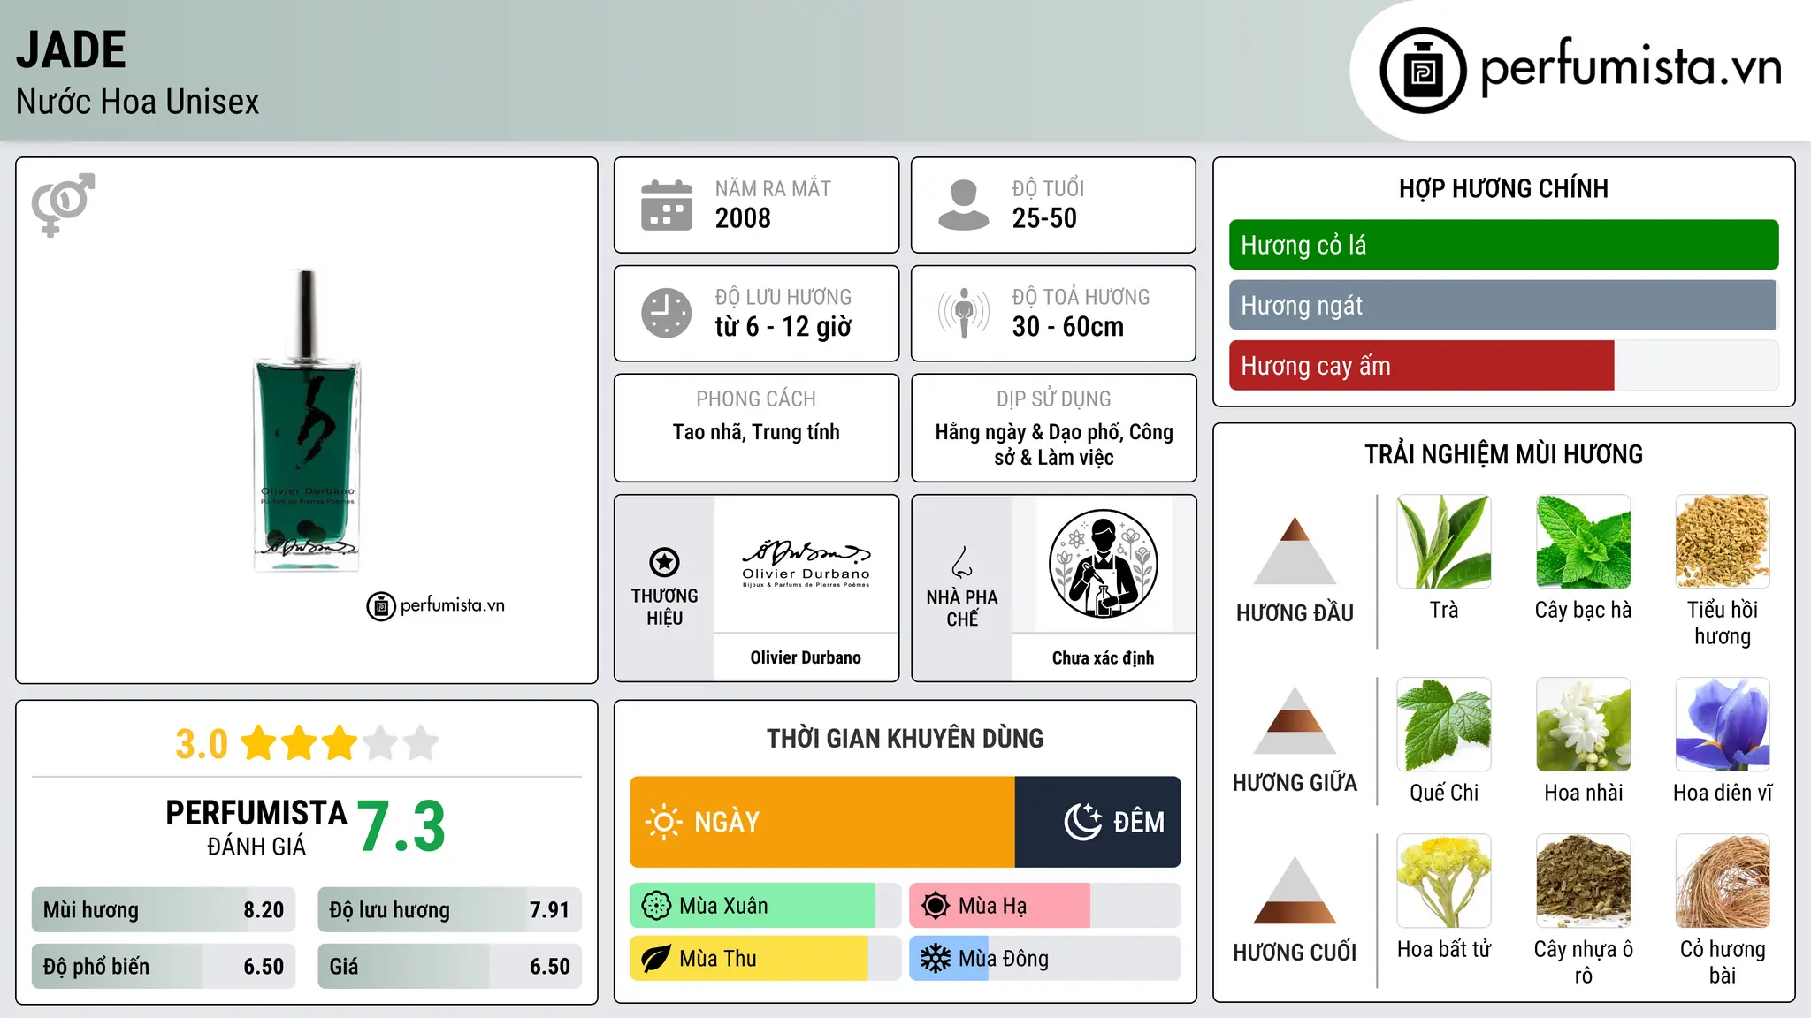Click the Mùa Hạ season bar
Image resolution: width=1811 pixels, height=1018 pixels.
click(1044, 906)
